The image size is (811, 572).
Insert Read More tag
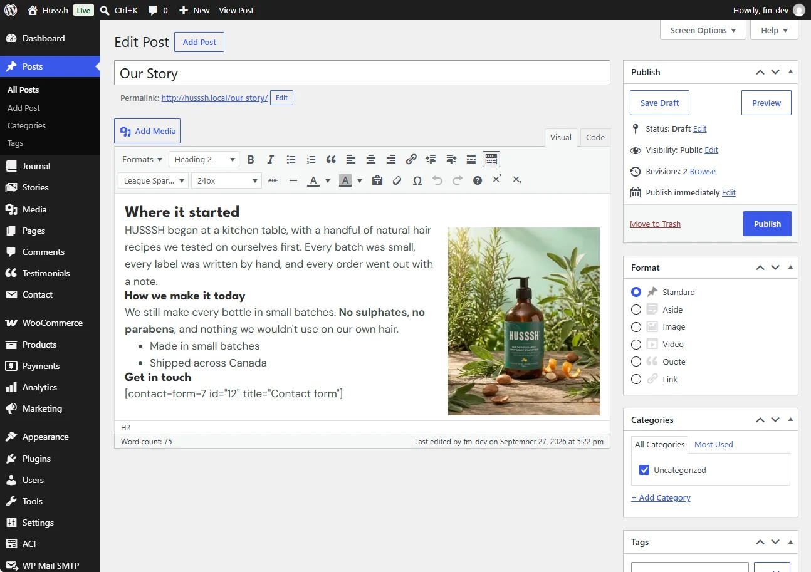click(471, 160)
